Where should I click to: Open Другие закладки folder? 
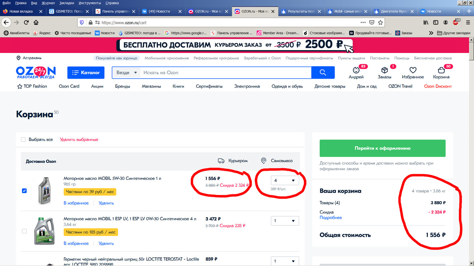[454, 33]
